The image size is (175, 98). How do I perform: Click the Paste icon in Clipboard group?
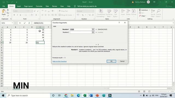click(4, 11)
